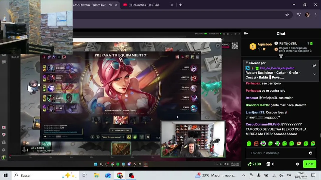321x180 pixels.
Task: Open Agusbob's profile in the leaderboard
Action: pos(264,44)
